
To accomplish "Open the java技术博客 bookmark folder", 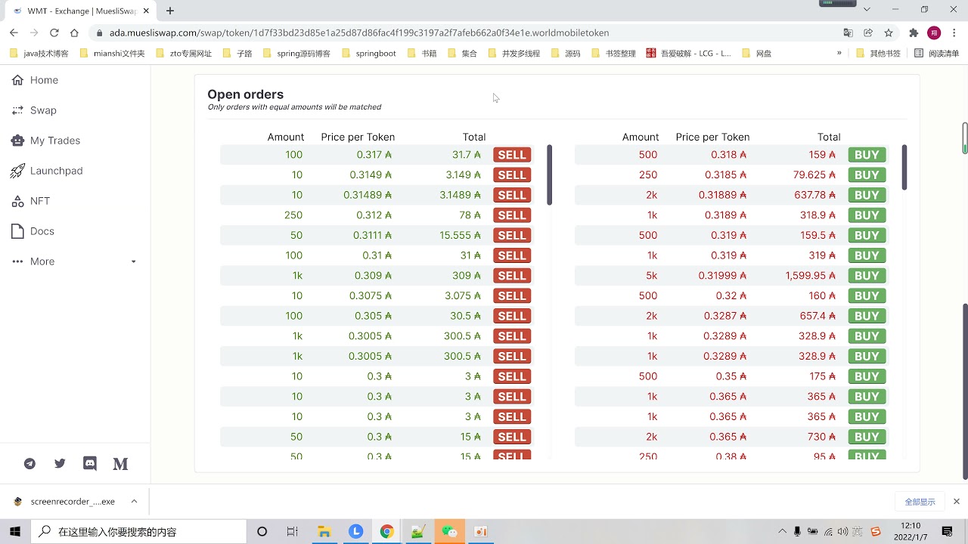I will (x=40, y=54).
